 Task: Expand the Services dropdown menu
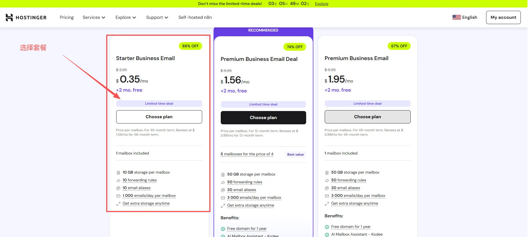pos(94,17)
